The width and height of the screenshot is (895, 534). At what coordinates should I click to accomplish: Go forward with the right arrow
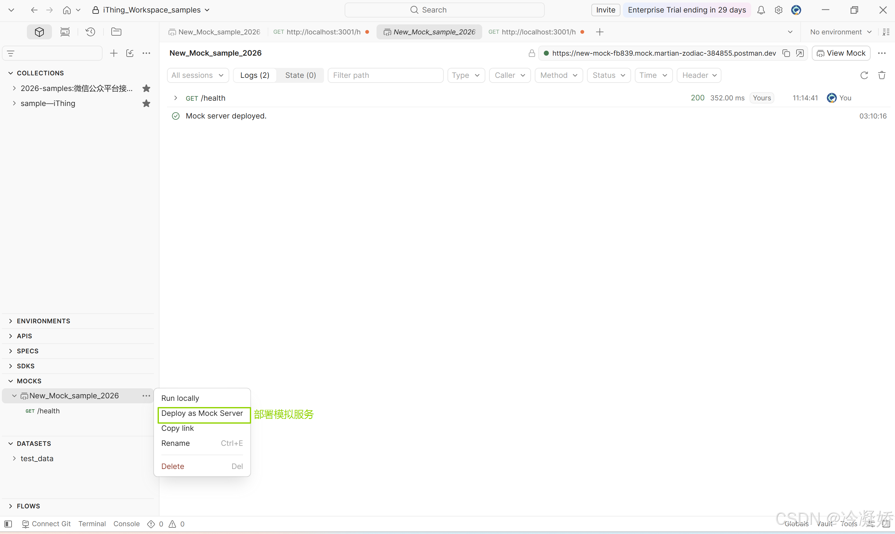tap(50, 10)
